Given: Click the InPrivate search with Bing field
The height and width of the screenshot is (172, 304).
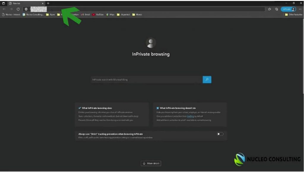Looking at the screenshot, I should [147, 79].
